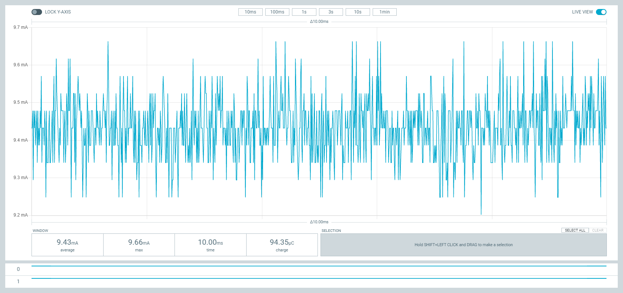Set time window to 100ms
623x293 pixels.
(277, 12)
